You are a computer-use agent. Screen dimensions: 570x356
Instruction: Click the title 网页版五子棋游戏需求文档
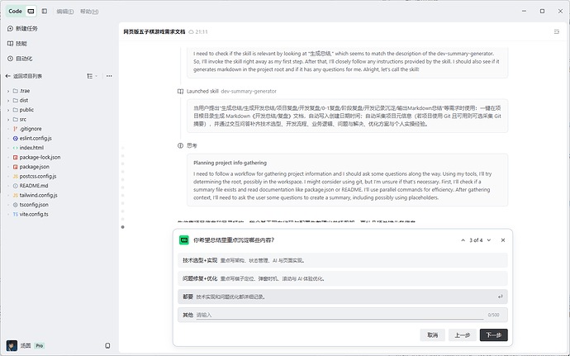click(154, 32)
